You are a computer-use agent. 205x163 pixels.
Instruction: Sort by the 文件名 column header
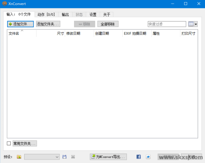[x=14, y=34]
